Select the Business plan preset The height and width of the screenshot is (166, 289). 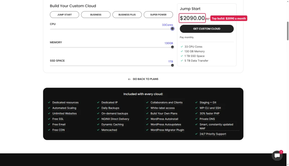click(96, 15)
